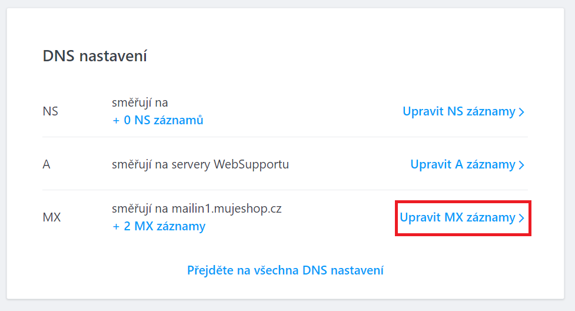Image resolution: width=575 pixels, height=311 pixels.
Task: Click the DNS nastavení heading
Action: (x=95, y=57)
